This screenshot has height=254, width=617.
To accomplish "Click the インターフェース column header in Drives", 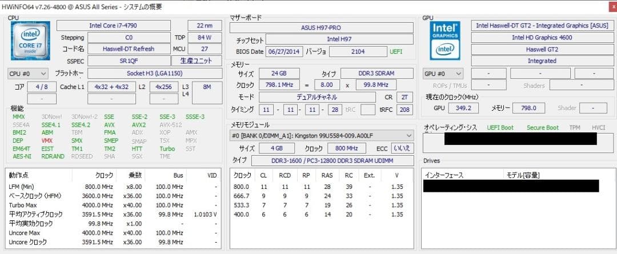I will tap(445, 176).
